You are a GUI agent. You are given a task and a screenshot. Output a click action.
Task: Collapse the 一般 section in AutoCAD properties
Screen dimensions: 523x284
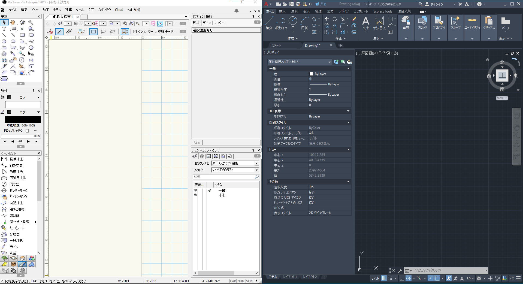click(348, 69)
